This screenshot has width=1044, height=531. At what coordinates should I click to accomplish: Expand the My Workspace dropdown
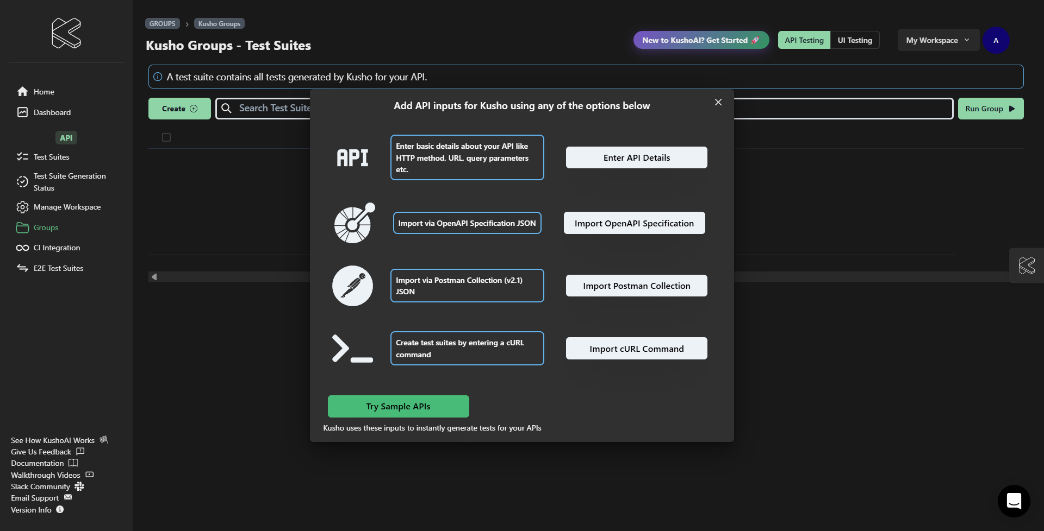[x=937, y=40]
